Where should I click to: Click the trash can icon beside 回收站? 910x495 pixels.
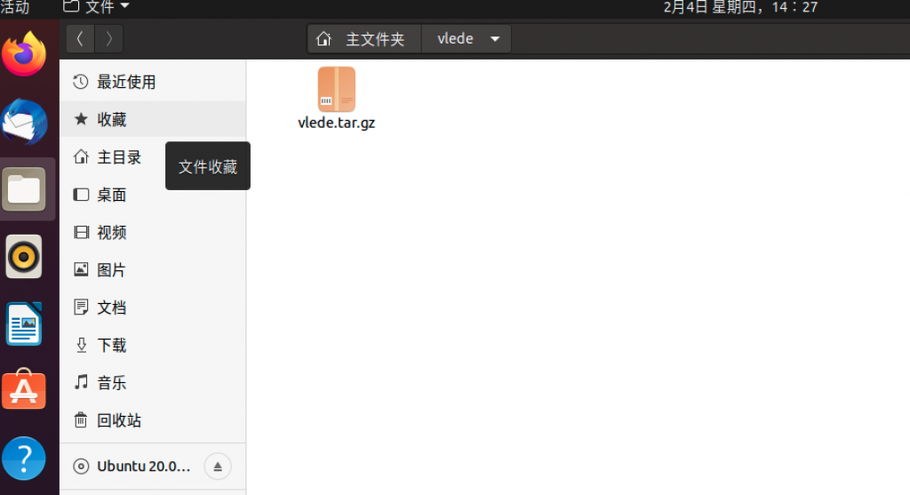click(x=81, y=419)
